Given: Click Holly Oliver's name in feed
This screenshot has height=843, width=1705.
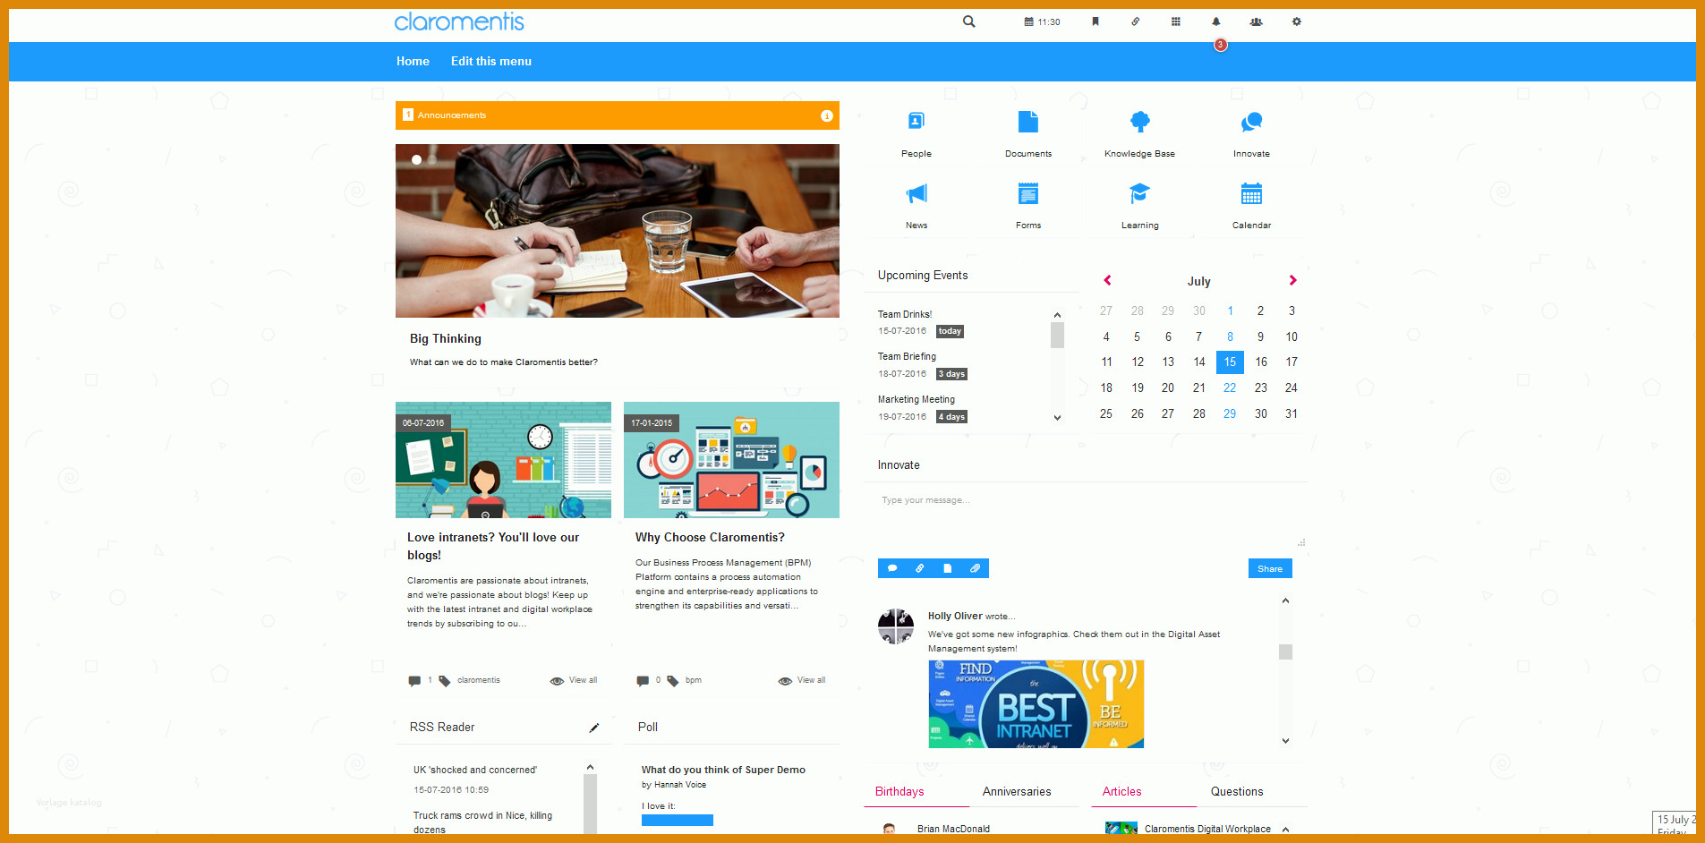Looking at the screenshot, I should [x=955, y=617].
